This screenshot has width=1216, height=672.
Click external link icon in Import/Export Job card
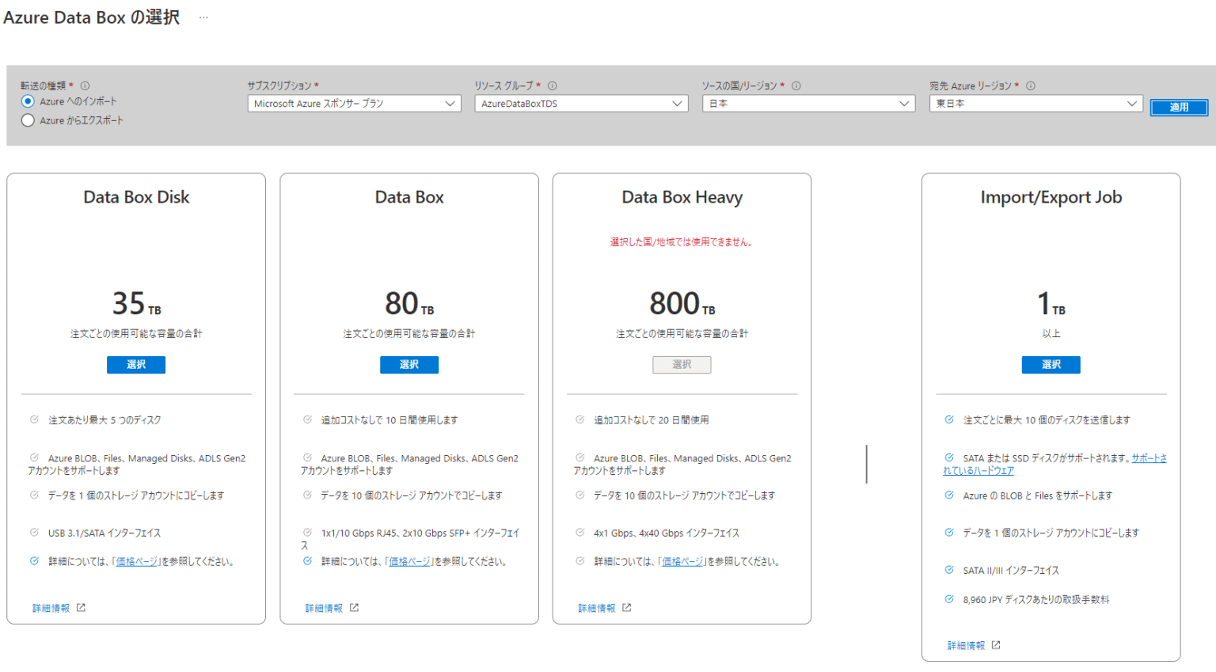coord(996,645)
